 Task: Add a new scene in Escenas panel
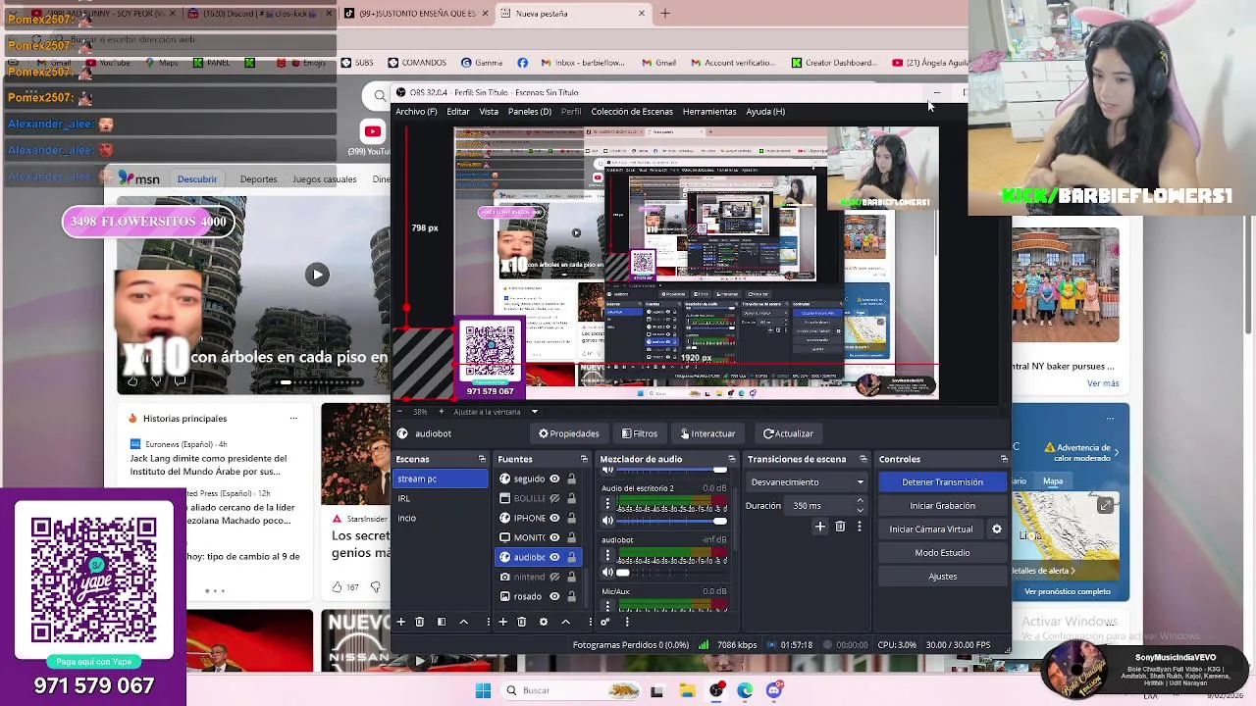400,622
